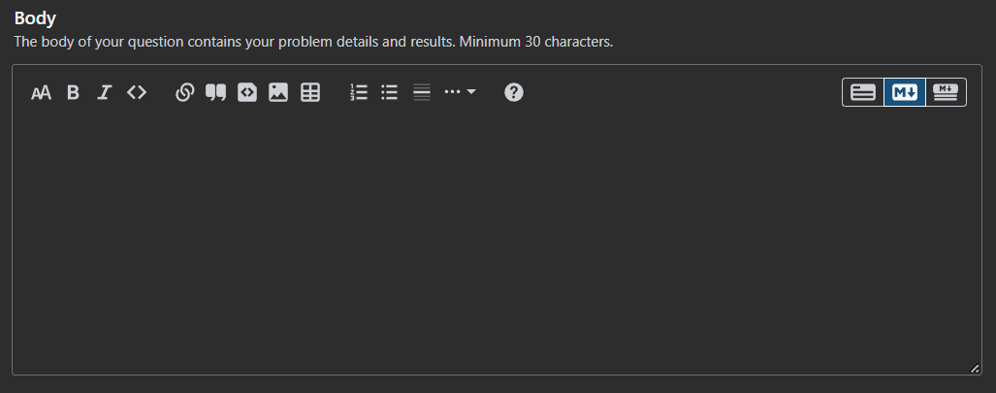Open the heading text size tool
996x393 pixels.
[x=41, y=93]
